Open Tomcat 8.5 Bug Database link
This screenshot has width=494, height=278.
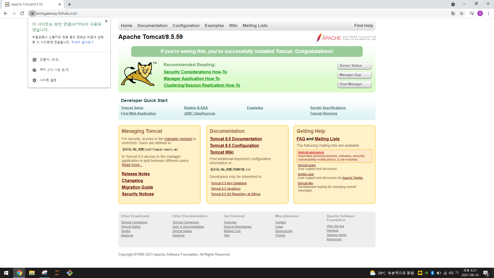click(x=229, y=183)
